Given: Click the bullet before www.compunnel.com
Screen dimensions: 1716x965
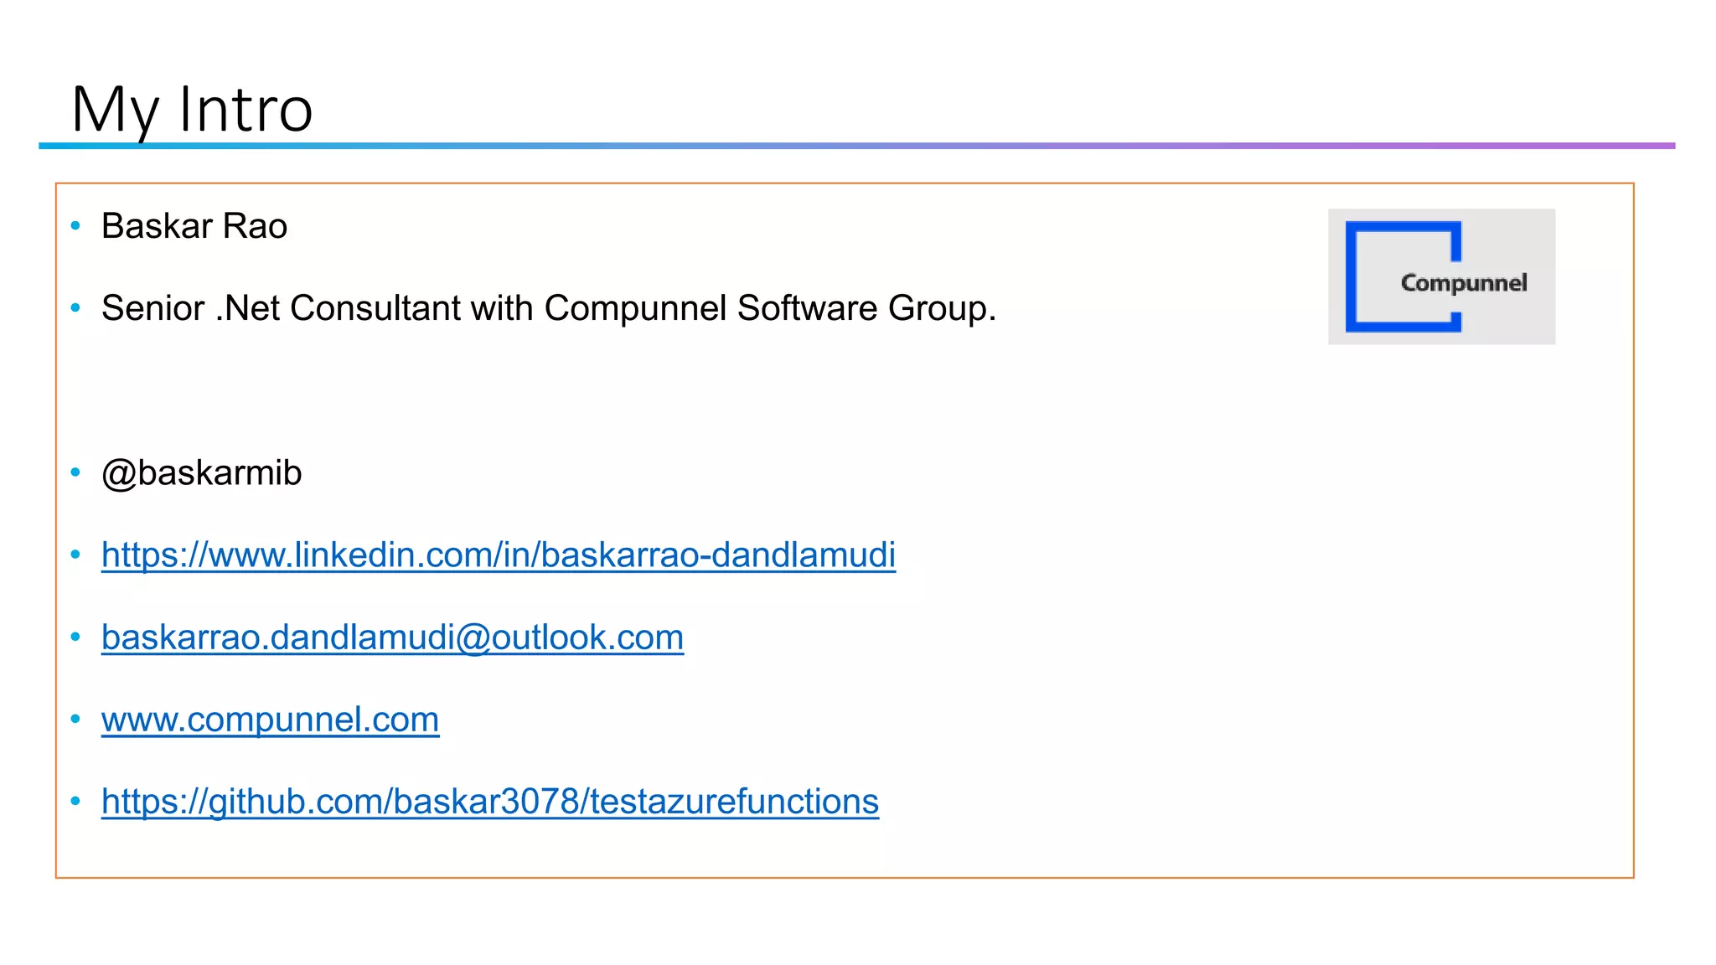Looking at the screenshot, I should coord(75,719).
